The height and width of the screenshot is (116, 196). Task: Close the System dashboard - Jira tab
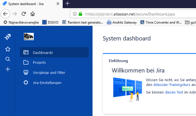tap(58, 4)
